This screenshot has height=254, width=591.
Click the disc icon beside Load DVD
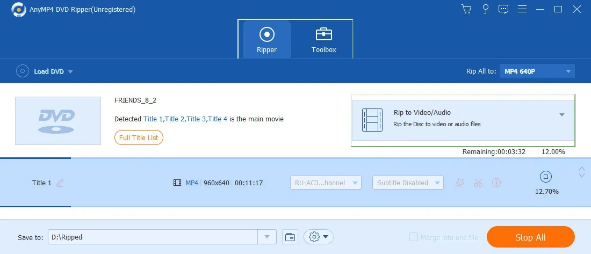click(x=22, y=71)
